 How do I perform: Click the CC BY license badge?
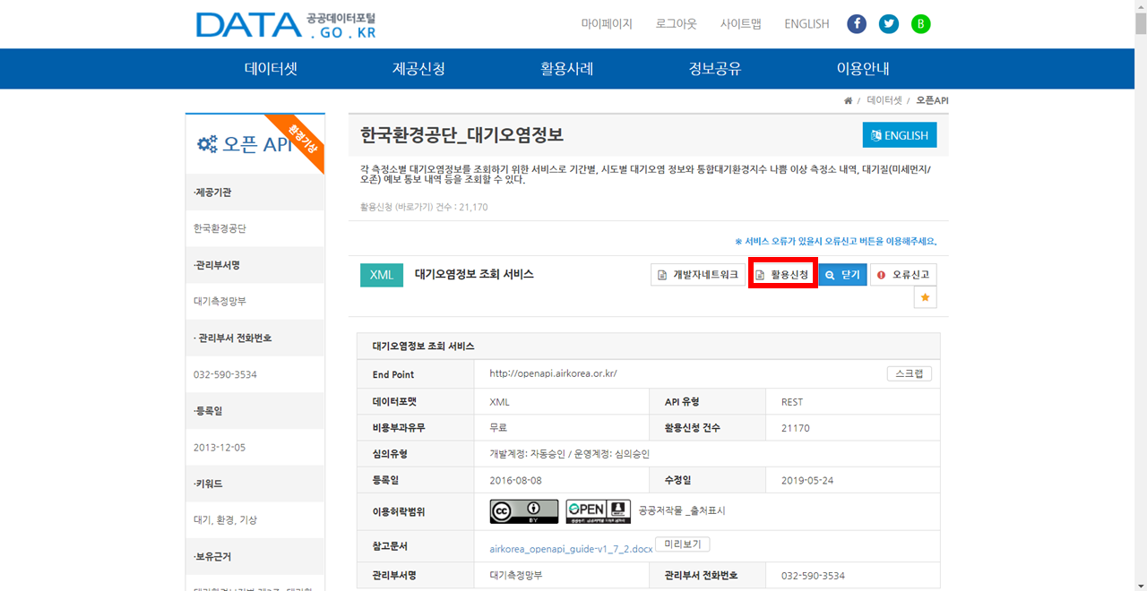pyautogui.click(x=524, y=511)
